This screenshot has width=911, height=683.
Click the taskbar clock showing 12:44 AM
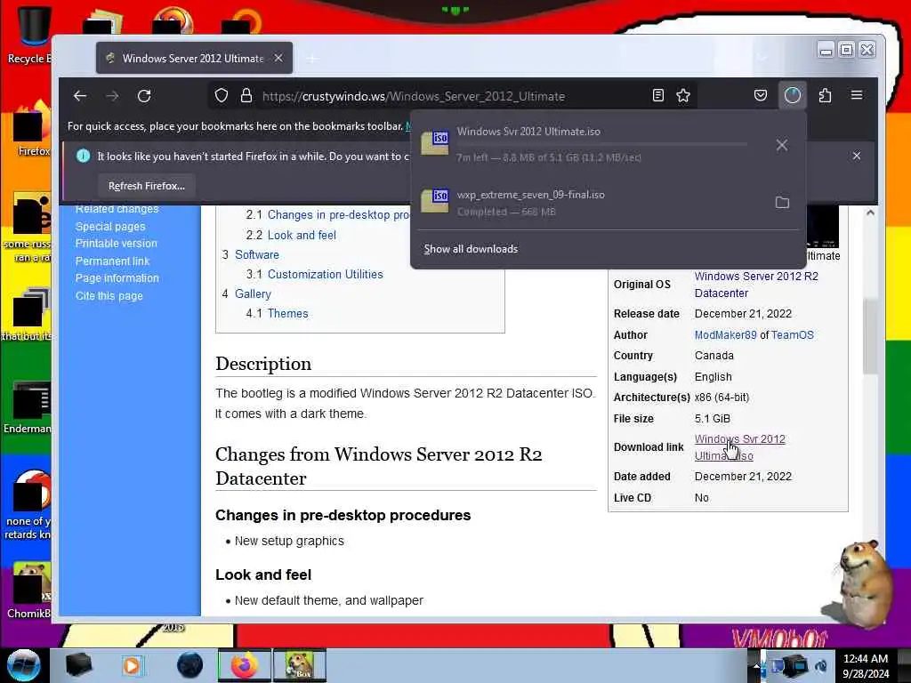tap(866, 666)
